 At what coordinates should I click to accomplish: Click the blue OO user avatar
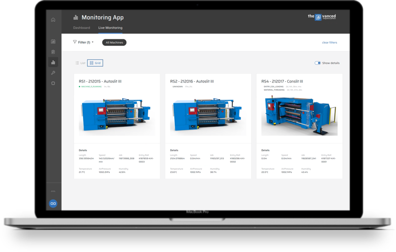point(53,204)
